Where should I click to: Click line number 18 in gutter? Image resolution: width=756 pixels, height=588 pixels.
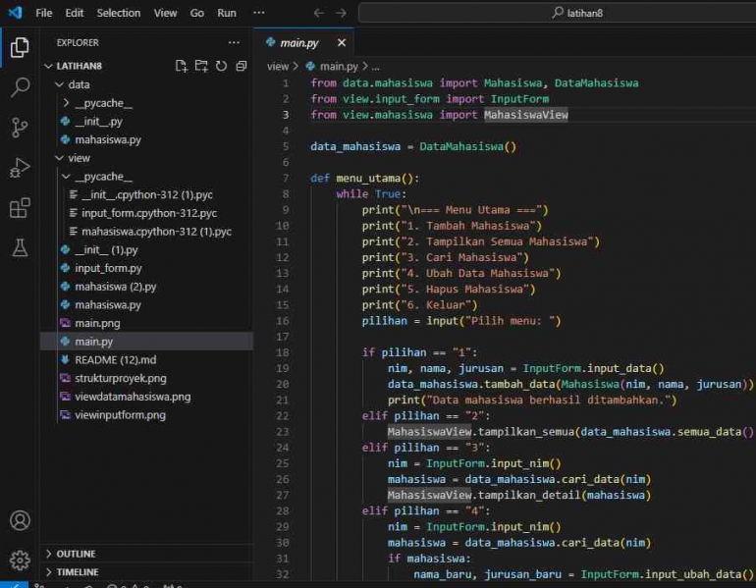pyautogui.click(x=283, y=352)
